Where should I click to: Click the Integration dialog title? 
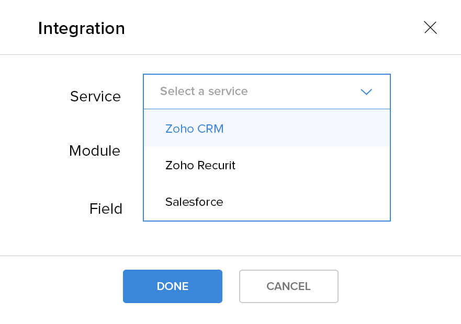[82, 28]
